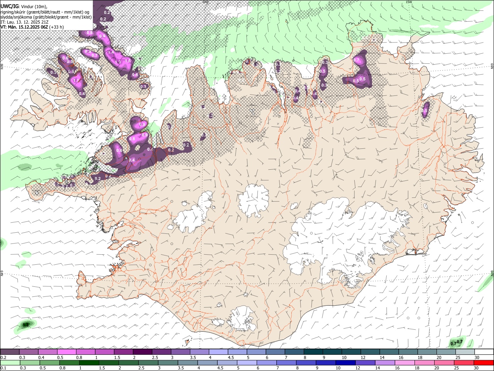Click dark teal snow swatch between 8 and 9
The image size is (494, 371).
(313, 352)
